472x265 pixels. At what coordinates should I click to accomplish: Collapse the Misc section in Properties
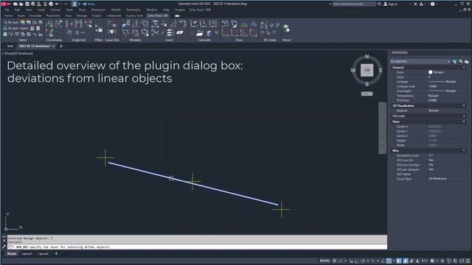464,150
